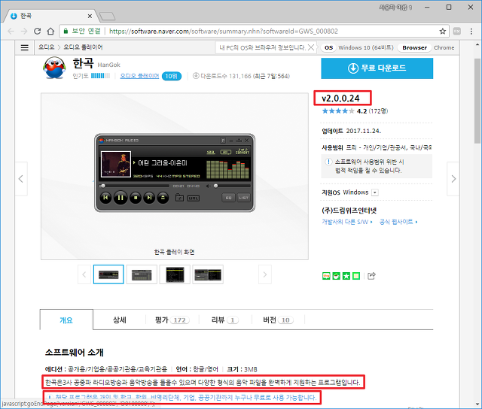Image resolution: width=482 pixels, height=409 pixels.
Task: Select the fourth screenshot thumbnail
Action: 208,274
